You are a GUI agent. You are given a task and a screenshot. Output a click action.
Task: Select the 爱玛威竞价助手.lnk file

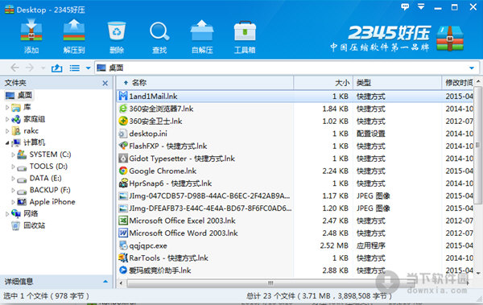coord(295,270)
